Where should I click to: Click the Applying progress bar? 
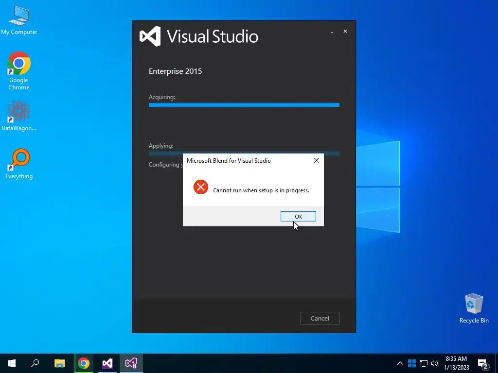pyautogui.click(x=244, y=153)
